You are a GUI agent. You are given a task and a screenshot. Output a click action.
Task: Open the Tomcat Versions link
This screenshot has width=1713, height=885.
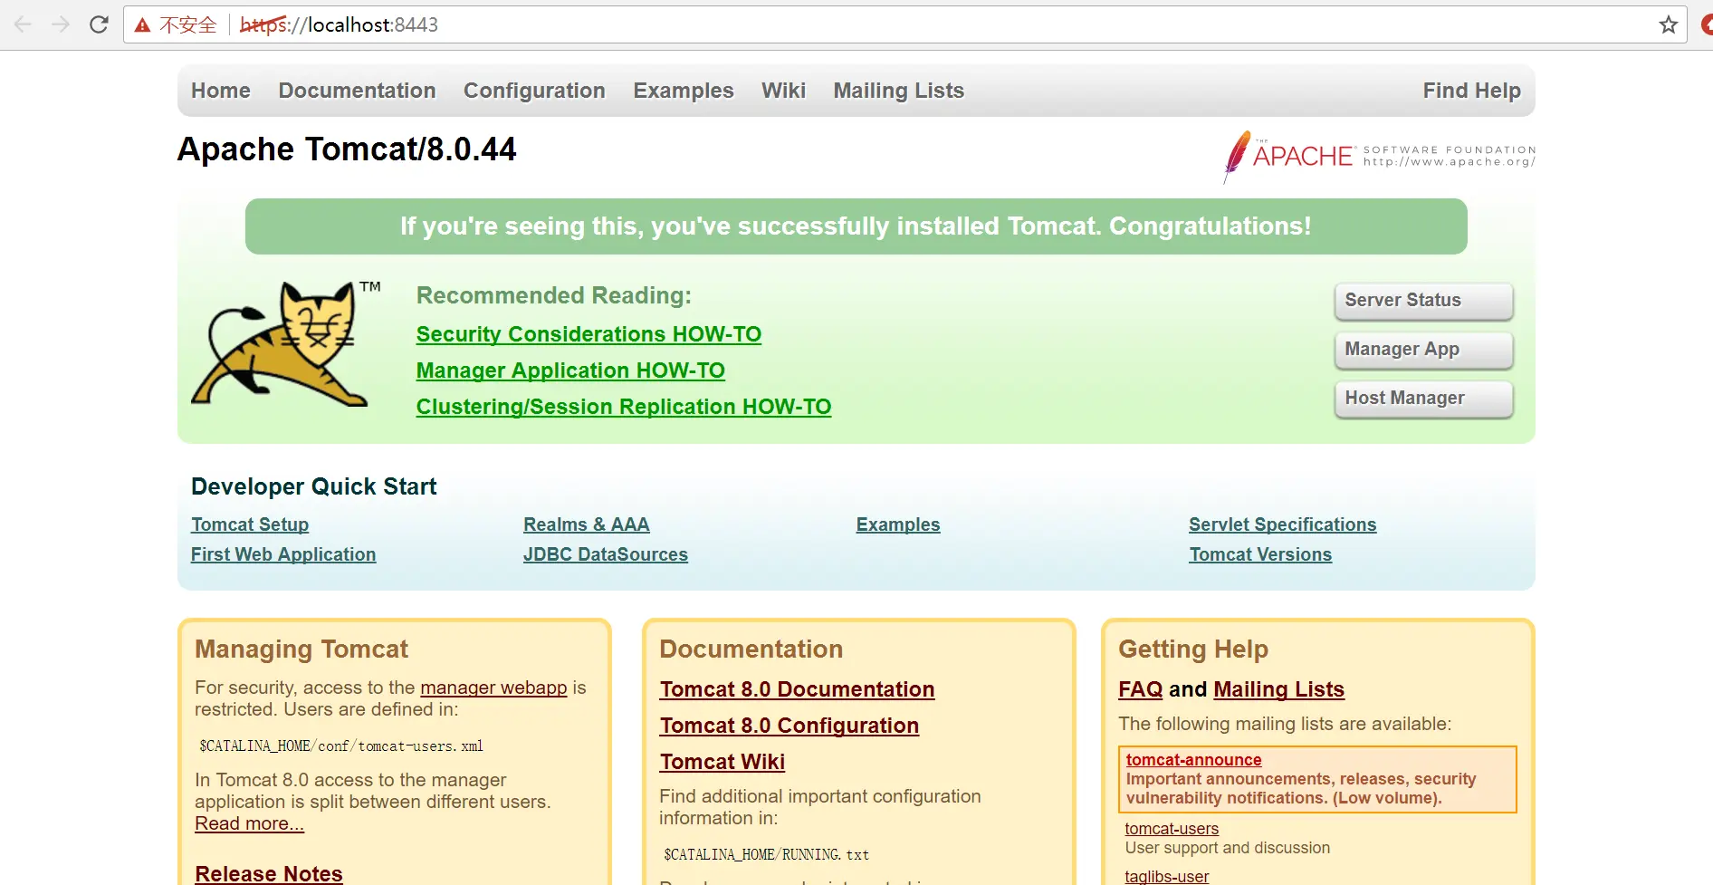point(1260,554)
